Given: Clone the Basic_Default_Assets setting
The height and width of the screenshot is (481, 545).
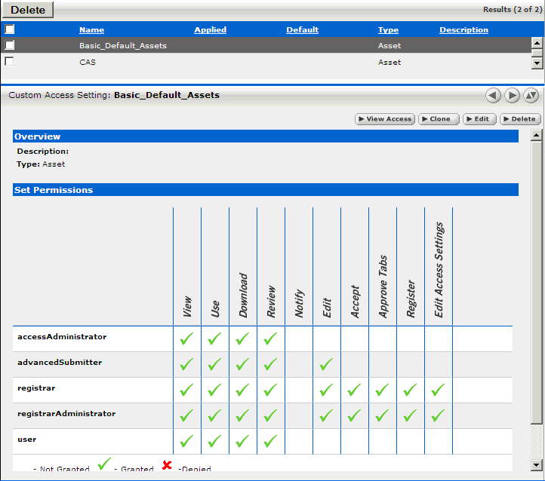Looking at the screenshot, I should tap(439, 119).
